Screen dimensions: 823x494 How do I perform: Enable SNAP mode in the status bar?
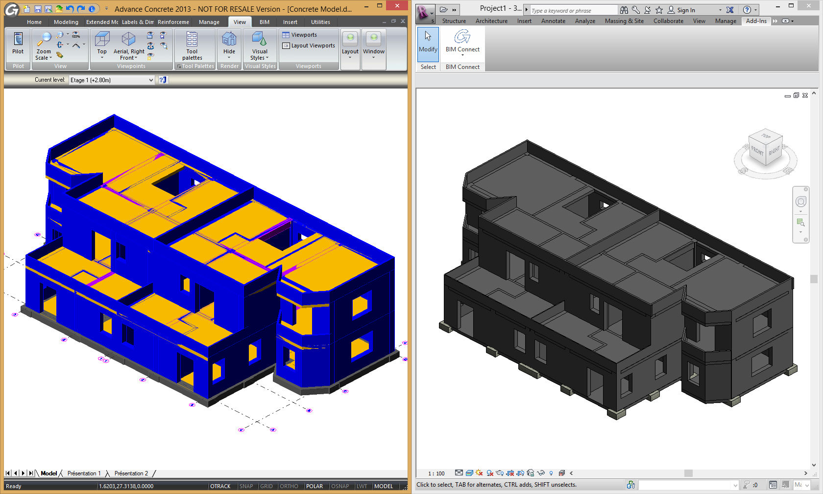[x=246, y=486]
